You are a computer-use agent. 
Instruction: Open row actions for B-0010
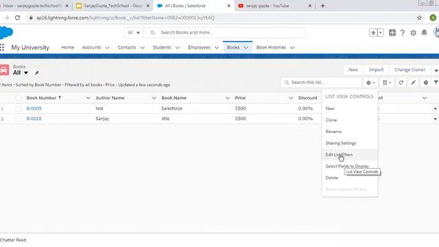pyautogui.click(x=435, y=119)
